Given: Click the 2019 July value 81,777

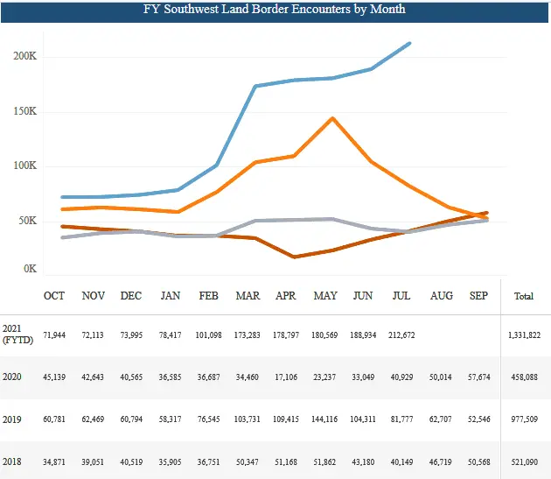Looking at the screenshot, I should (401, 419).
